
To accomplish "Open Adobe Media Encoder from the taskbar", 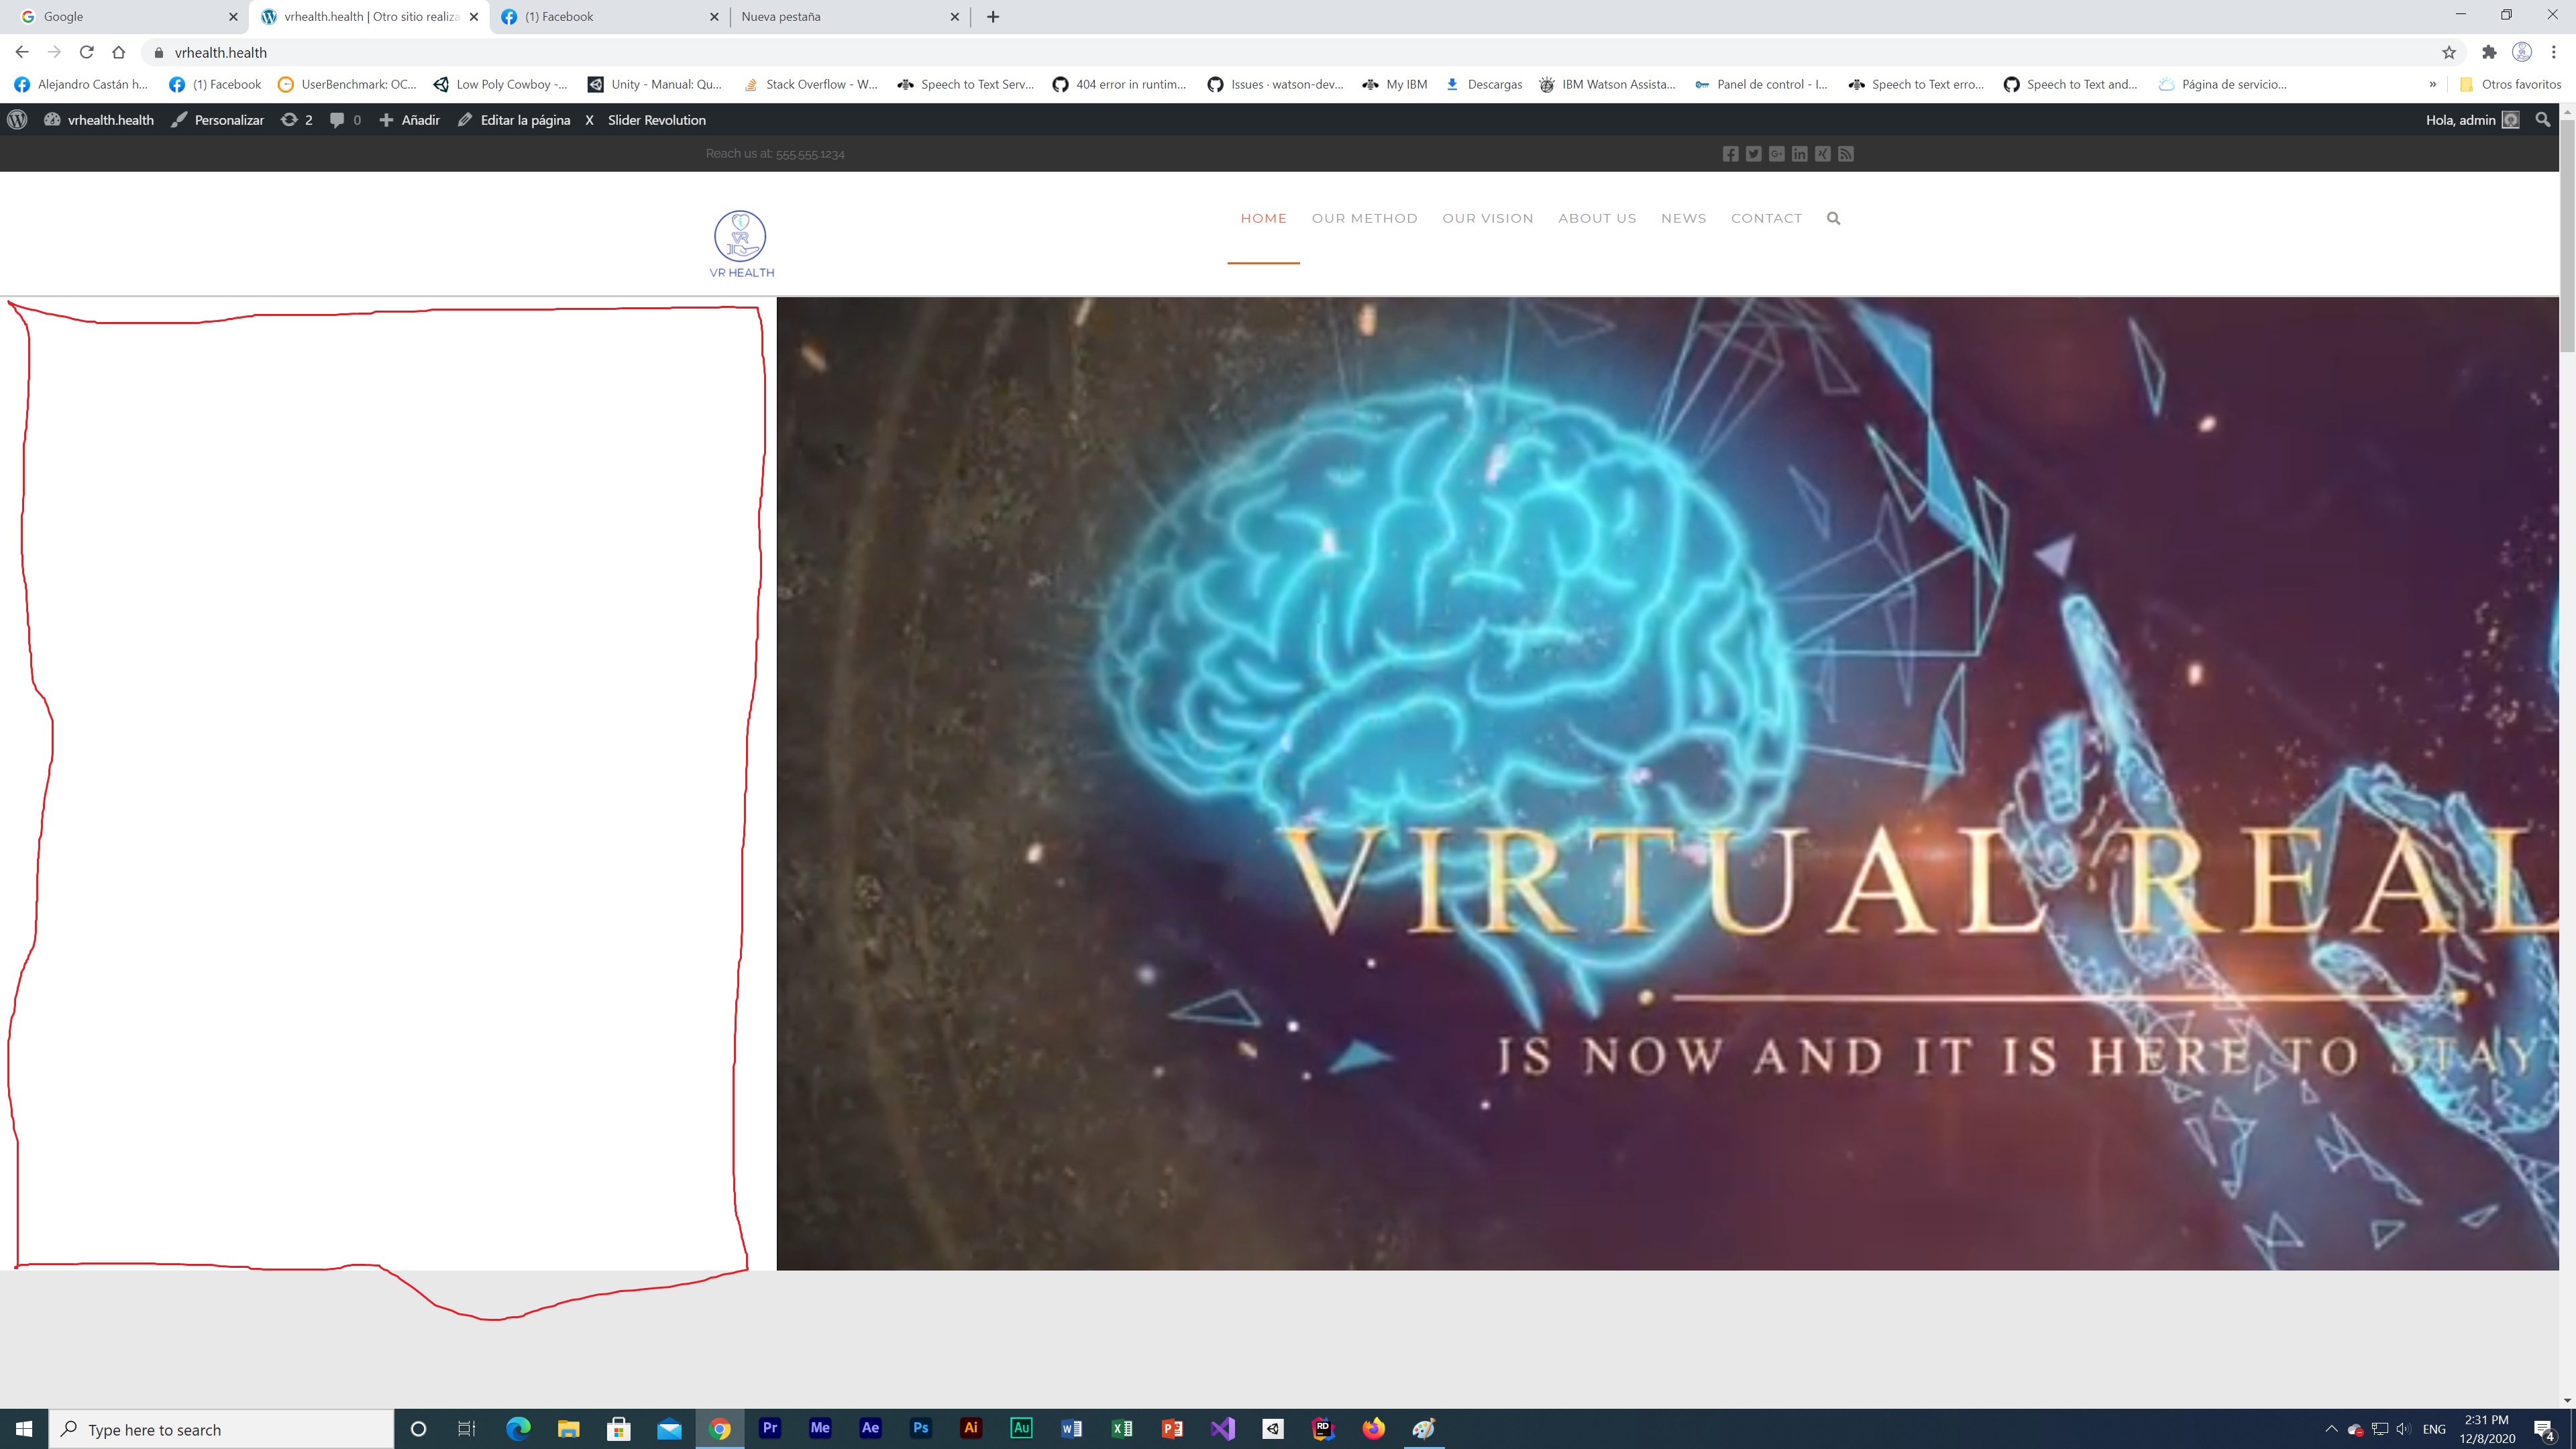I will [820, 1428].
